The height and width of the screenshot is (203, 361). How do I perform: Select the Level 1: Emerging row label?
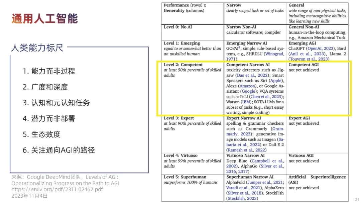(x=182, y=43)
